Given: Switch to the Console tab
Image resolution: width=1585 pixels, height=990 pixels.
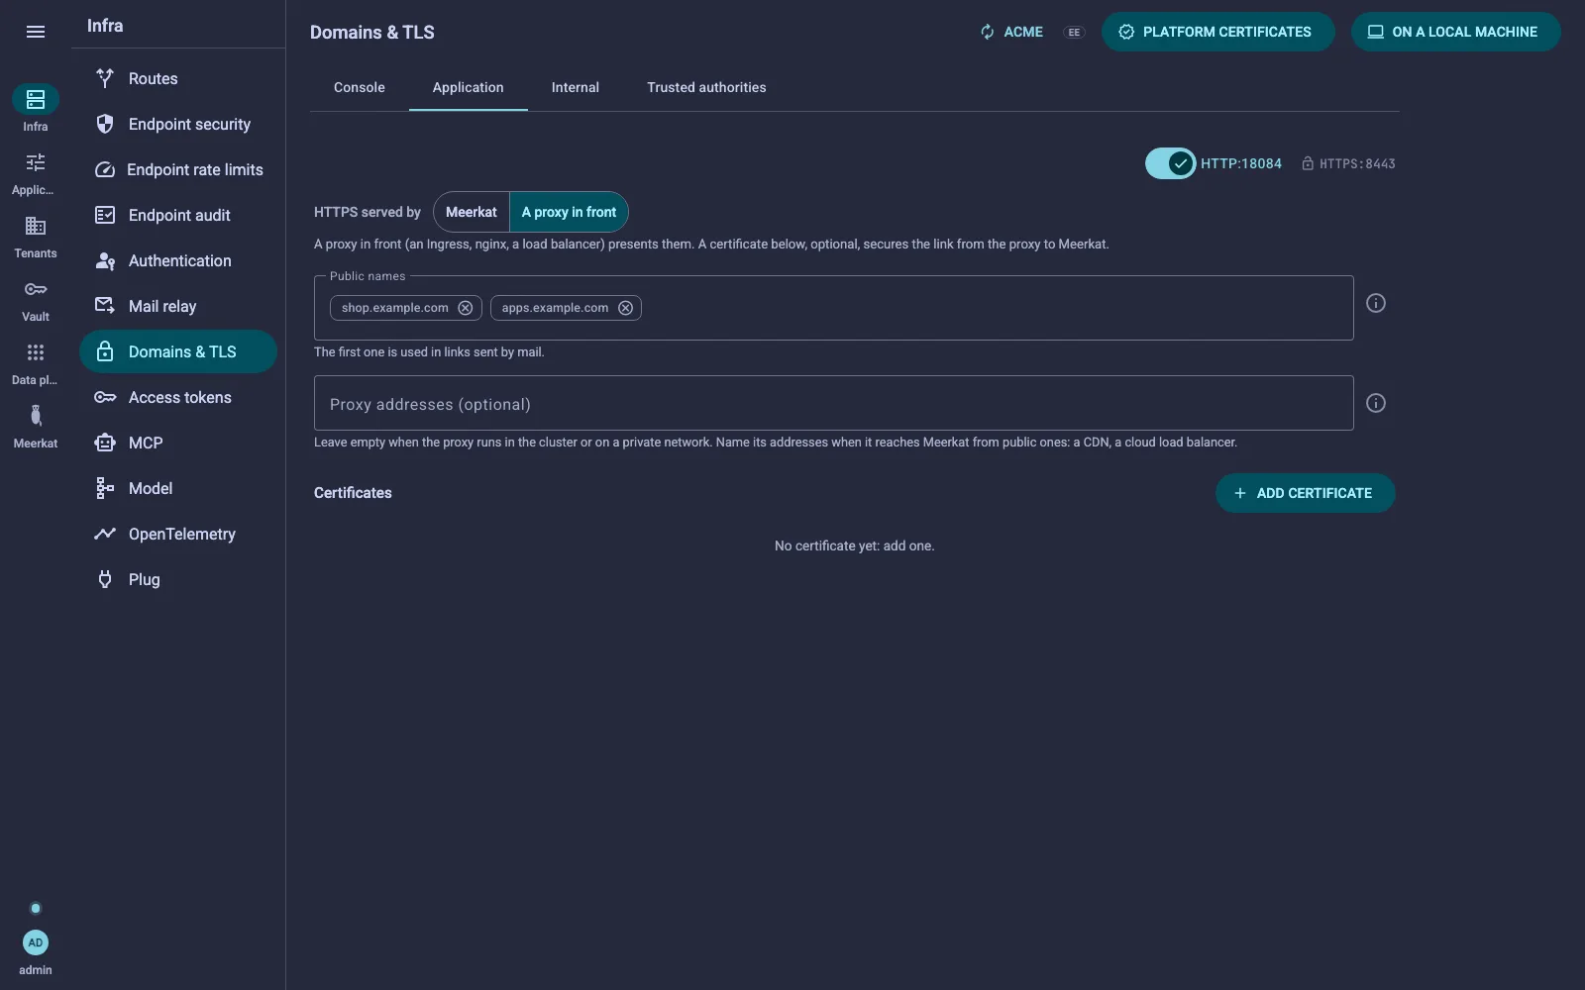Looking at the screenshot, I should (360, 87).
